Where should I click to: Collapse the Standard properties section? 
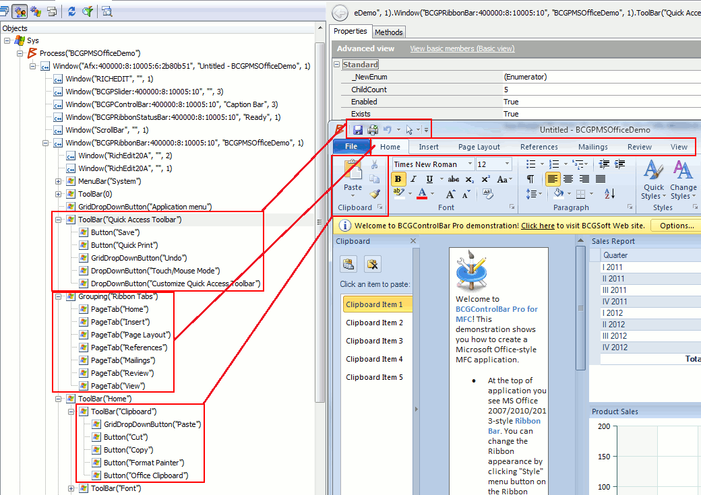click(x=336, y=65)
